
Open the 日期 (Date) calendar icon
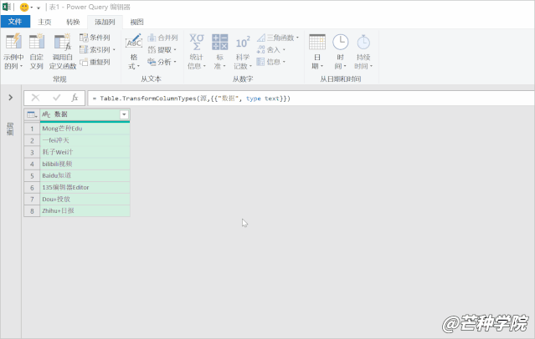[317, 43]
